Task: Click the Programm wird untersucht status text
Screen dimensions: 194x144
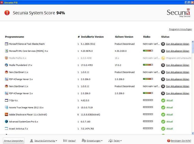Action: [x=179, y=58]
